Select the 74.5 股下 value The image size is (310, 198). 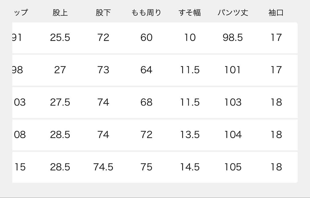[103, 167]
